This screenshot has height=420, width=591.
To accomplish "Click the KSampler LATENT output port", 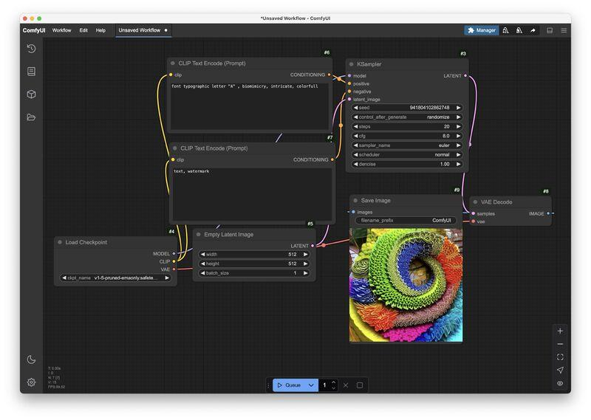I will [x=465, y=76].
